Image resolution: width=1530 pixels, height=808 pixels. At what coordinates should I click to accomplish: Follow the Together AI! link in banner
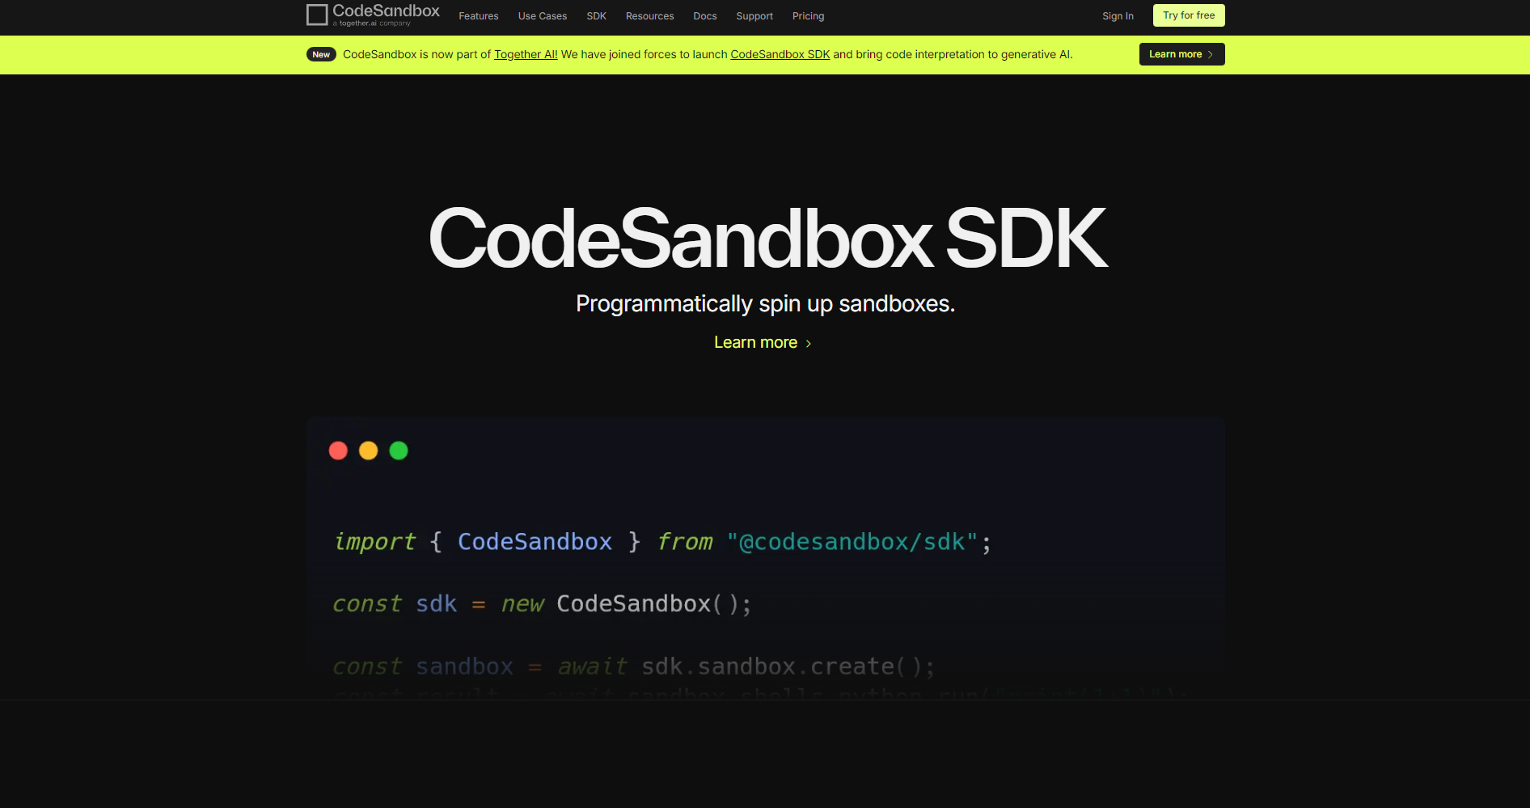click(x=526, y=54)
